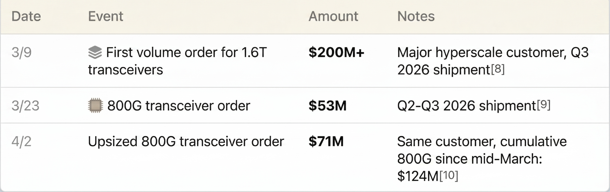Click the 3/9 date cell
Screen dimensions: 610x192
point(21,52)
